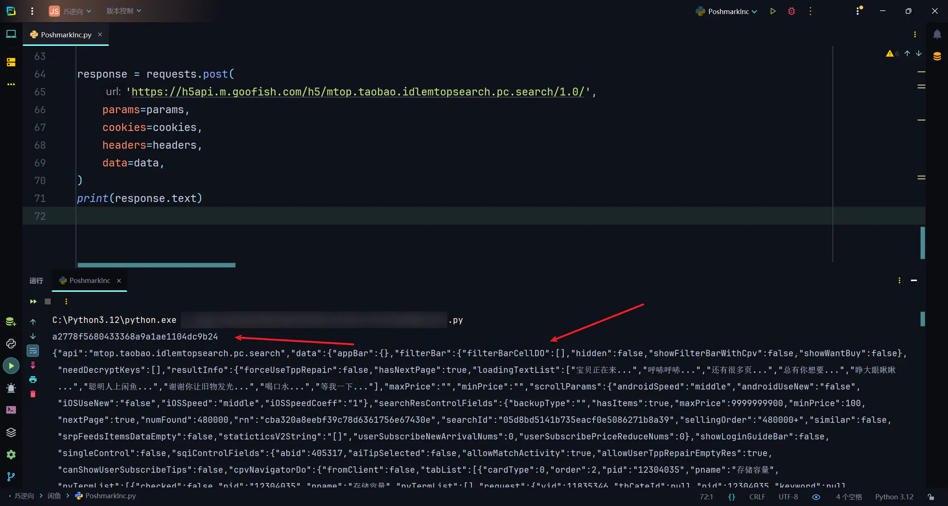Click the Python 3.12 interpreter selector
The height and width of the screenshot is (506, 948).
894,496
